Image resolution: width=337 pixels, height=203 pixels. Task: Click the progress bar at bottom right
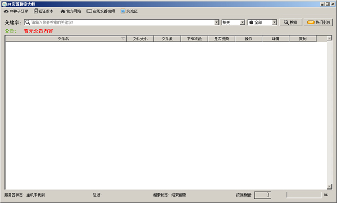304,195
